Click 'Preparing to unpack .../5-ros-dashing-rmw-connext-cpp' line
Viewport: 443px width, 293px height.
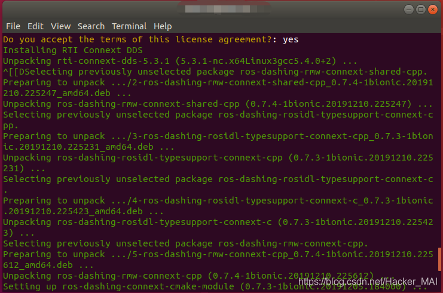click(218, 260)
